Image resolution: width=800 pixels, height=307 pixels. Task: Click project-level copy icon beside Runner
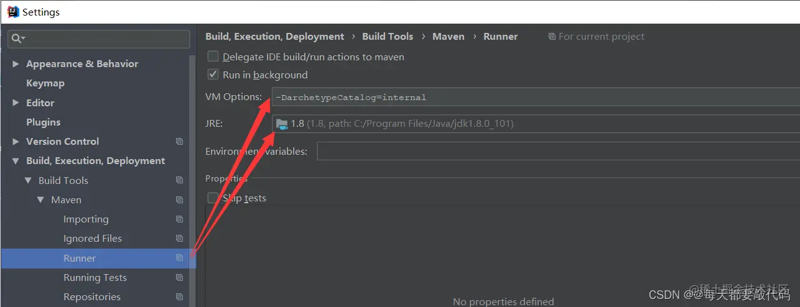(180, 258)
